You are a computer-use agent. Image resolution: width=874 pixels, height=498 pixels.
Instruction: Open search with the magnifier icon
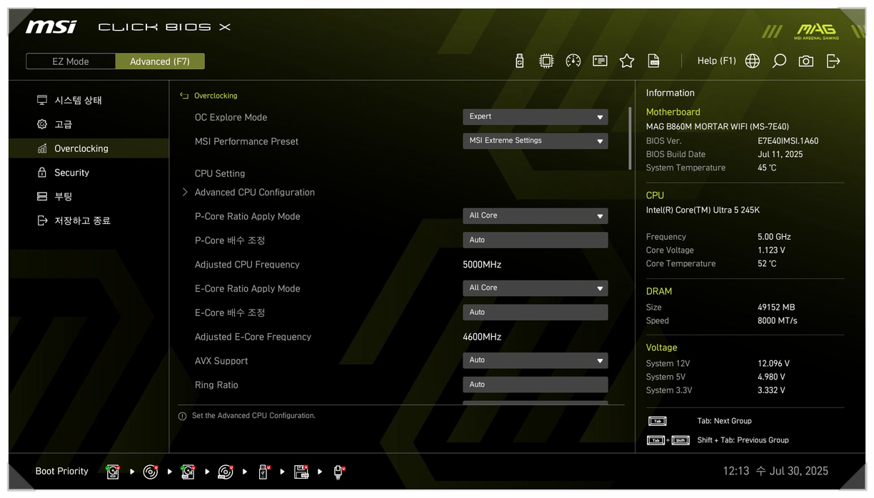tap(779, 61)
